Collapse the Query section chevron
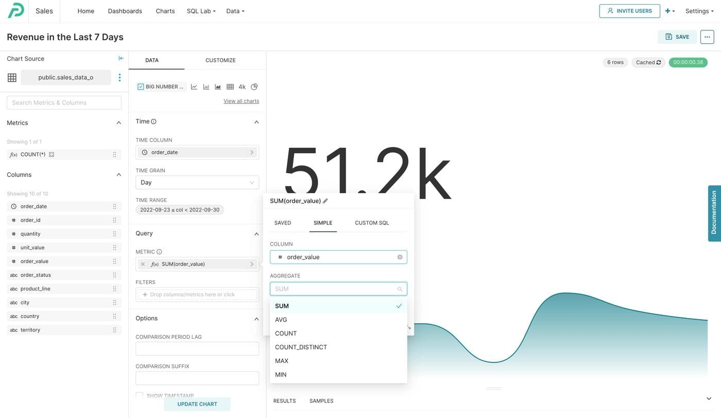The image size is (721, 418). coord(256,234)
